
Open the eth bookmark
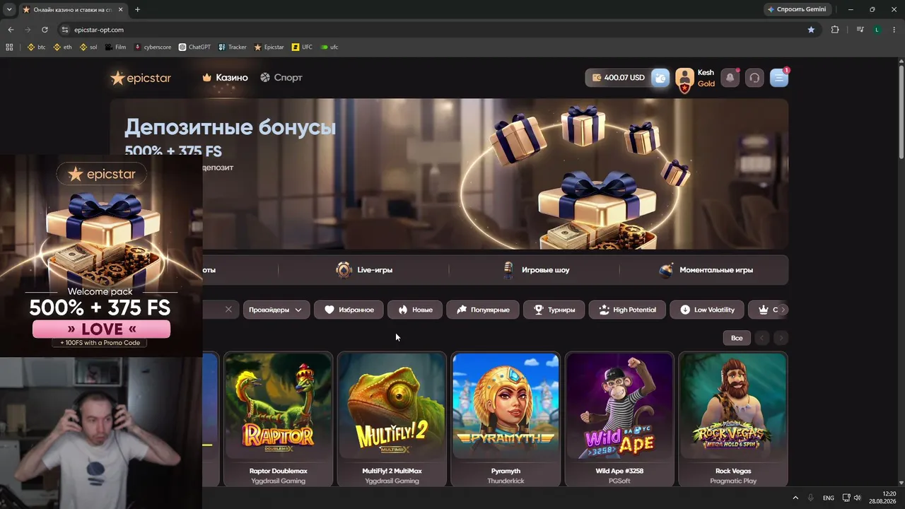pos(62,47)
